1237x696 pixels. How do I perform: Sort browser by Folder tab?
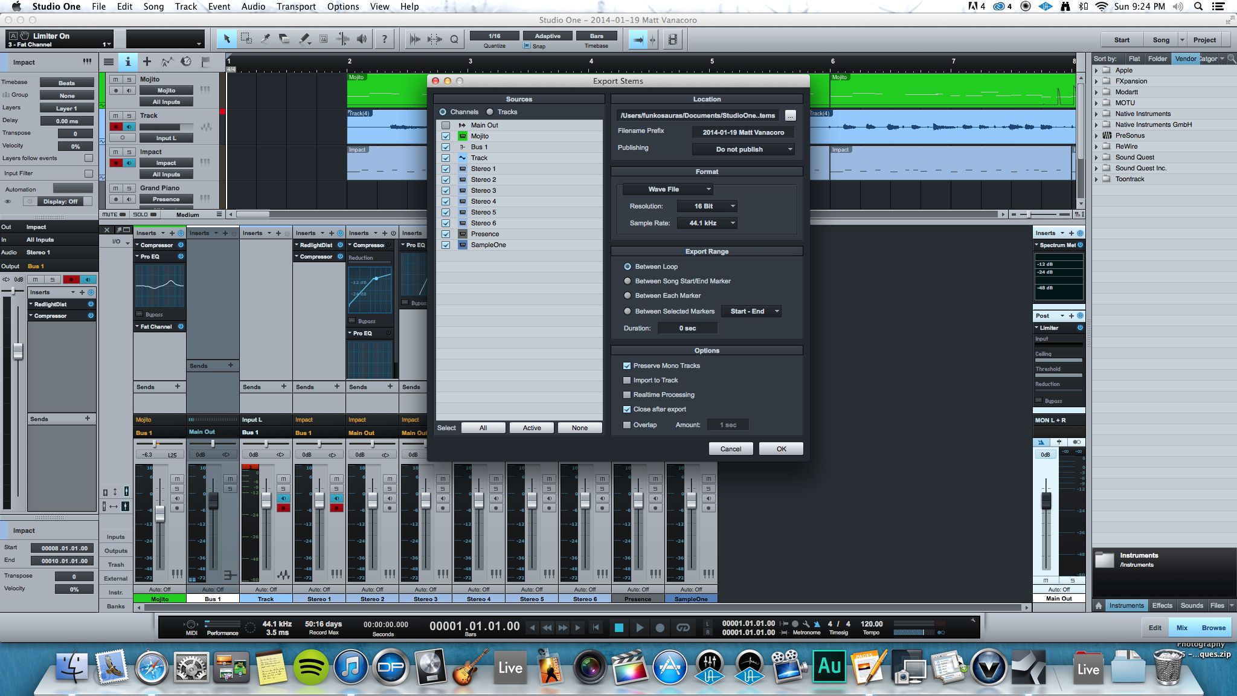pos(1157,59)
